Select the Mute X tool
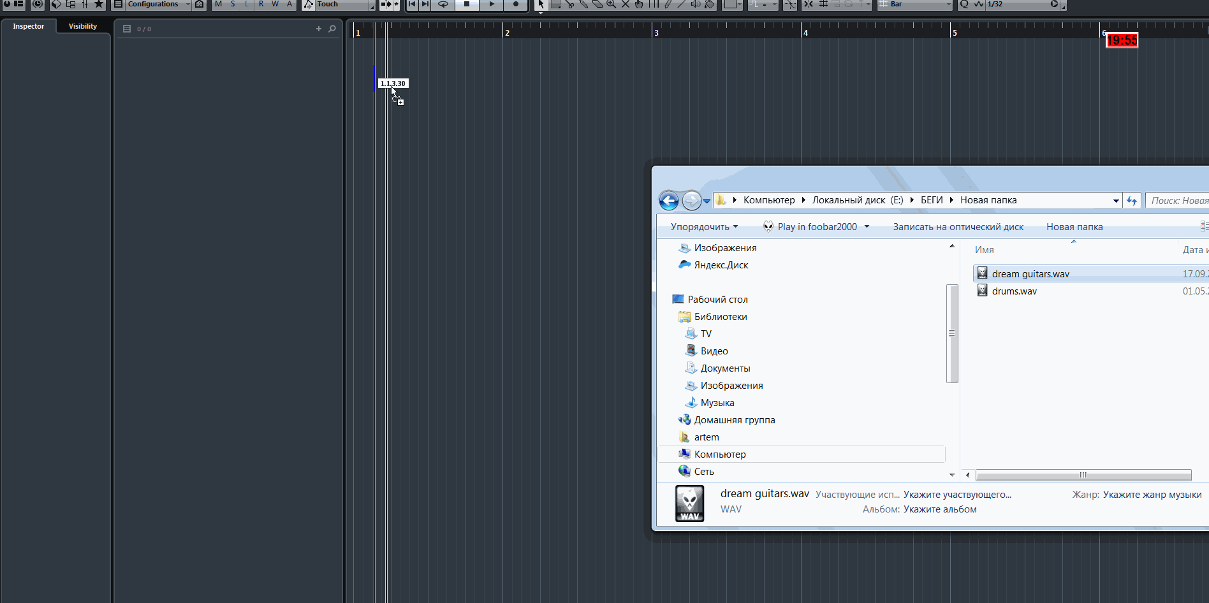Viewport: 1209px width, 603px height. tap(626, 4)
